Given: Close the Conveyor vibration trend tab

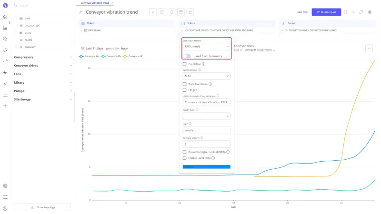Looking at the screenshot, I should click(x=112, y=3).
